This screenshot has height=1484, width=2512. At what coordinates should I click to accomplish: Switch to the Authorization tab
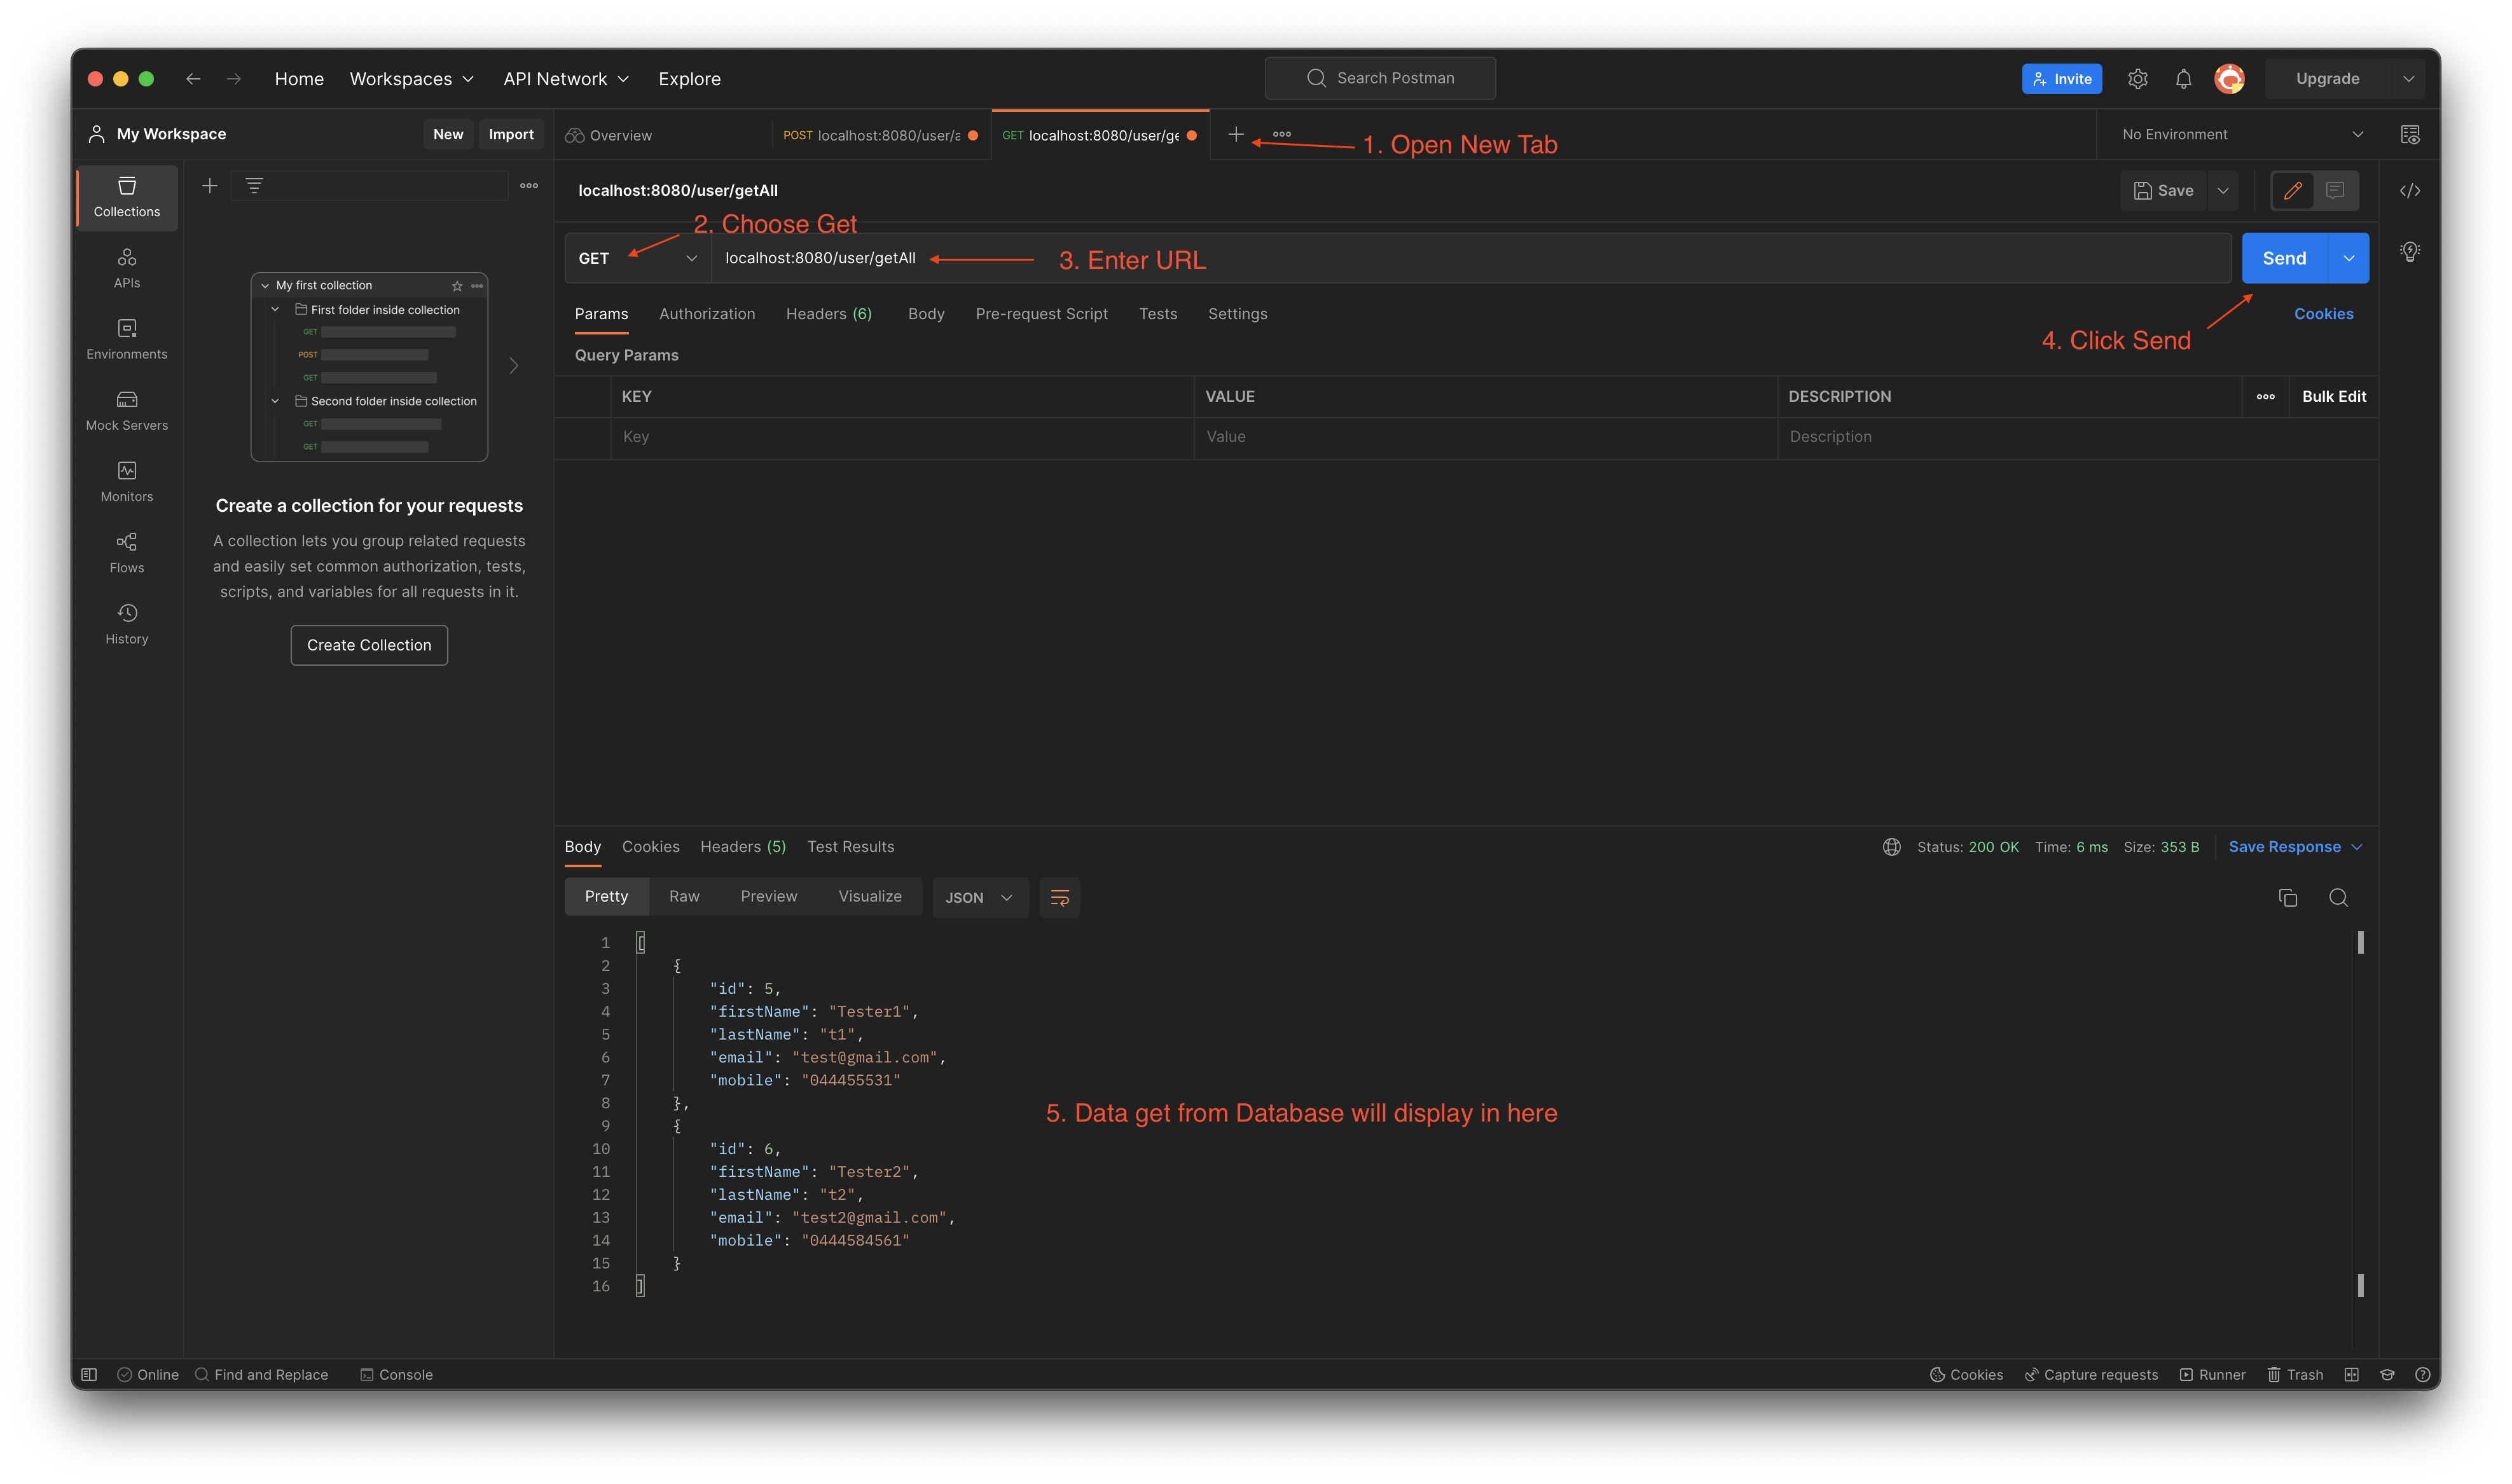707,314
